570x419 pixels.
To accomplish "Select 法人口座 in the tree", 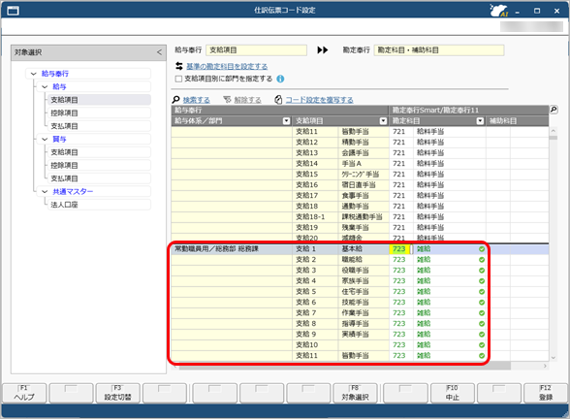I will (99, 205).
